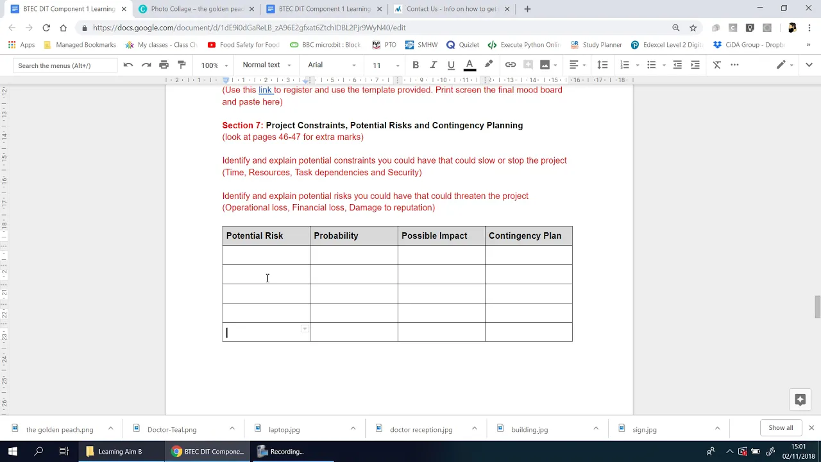Viewport: 821px width, 462px height.
Task: Open Windows taskbar search
Action: (x=38, y=451)
